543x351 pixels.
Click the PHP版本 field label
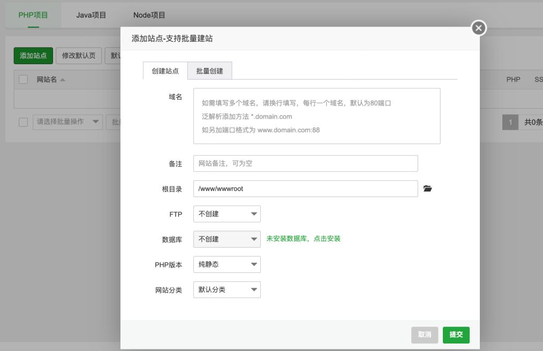pyautogui.click(x=168, y=265)
